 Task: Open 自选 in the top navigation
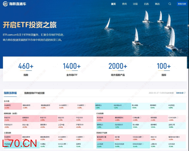tap(146, 4)
